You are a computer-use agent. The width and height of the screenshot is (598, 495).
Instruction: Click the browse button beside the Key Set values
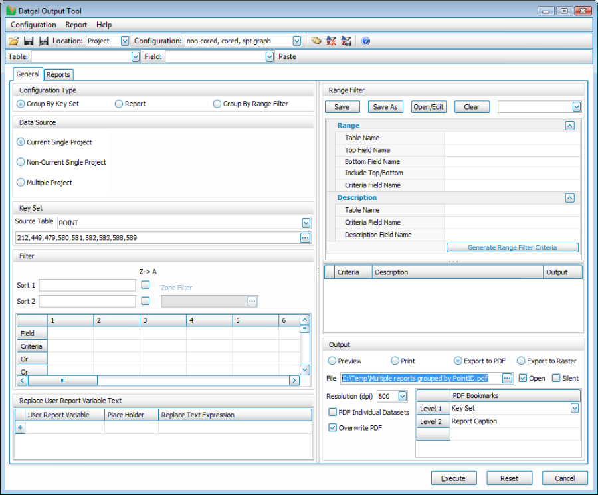pos(305,237)
